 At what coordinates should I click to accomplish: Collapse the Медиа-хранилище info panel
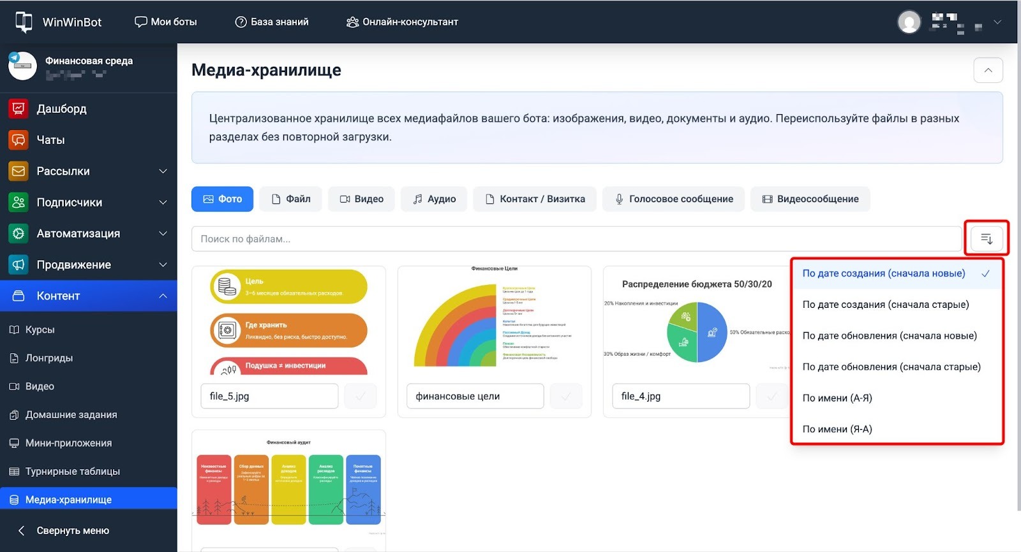[x=988, y=71]
